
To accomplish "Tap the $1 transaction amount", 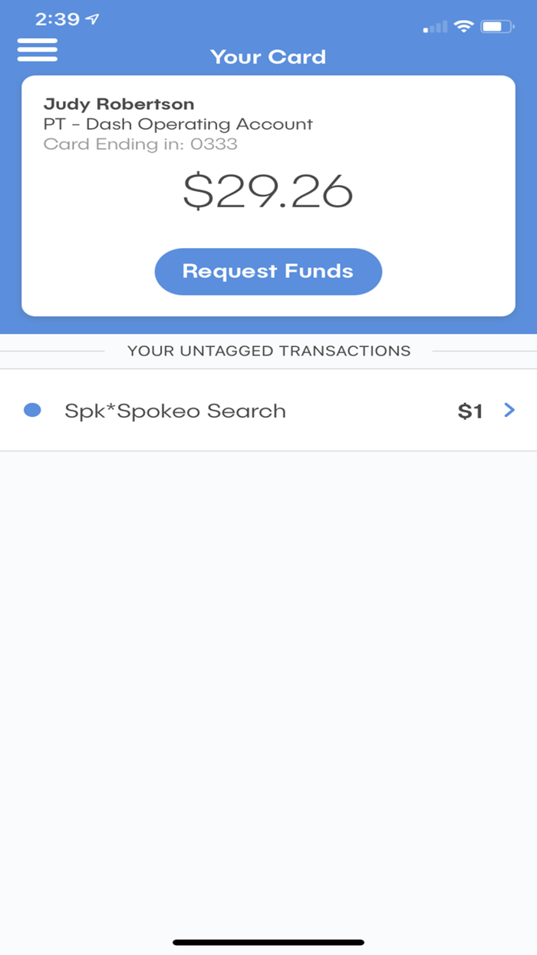I will coord(471,410).
